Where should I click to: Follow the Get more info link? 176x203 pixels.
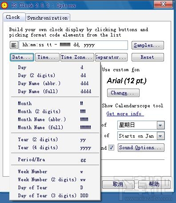click(x=125, y=114)
